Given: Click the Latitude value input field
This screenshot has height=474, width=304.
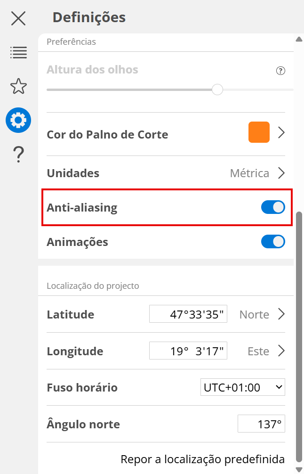Looking at the screenshot, I should tap(188, 314).
